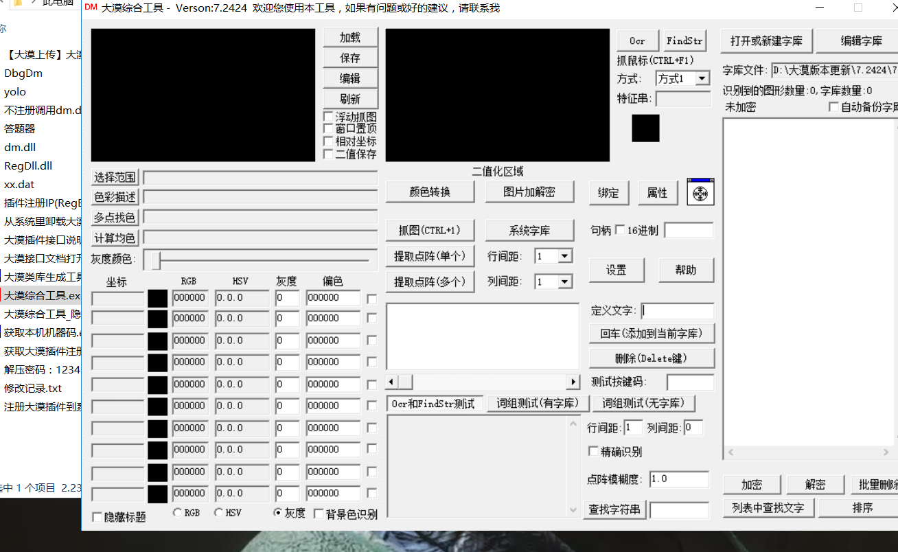Open the 列间距 dropdown next to 提取点阵(多个)
Image resolution: width=898 pixels, height=552 pixels.
pyautogui.click(x=565, y=282)
